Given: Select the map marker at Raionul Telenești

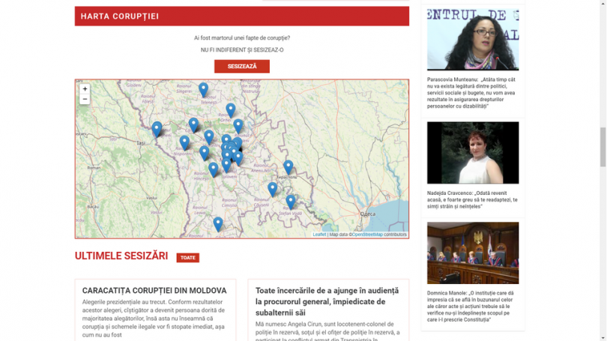Looking at the screenshot, I should coord(203,89).
